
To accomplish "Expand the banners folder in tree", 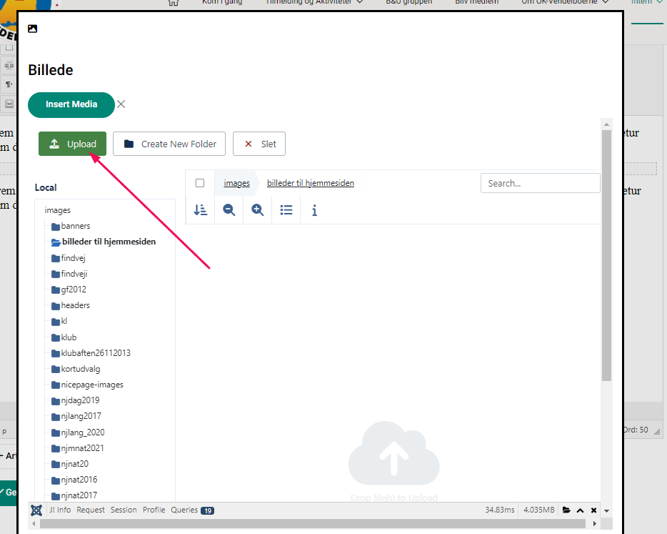I will pyautogui.click(x=75, y=226).
